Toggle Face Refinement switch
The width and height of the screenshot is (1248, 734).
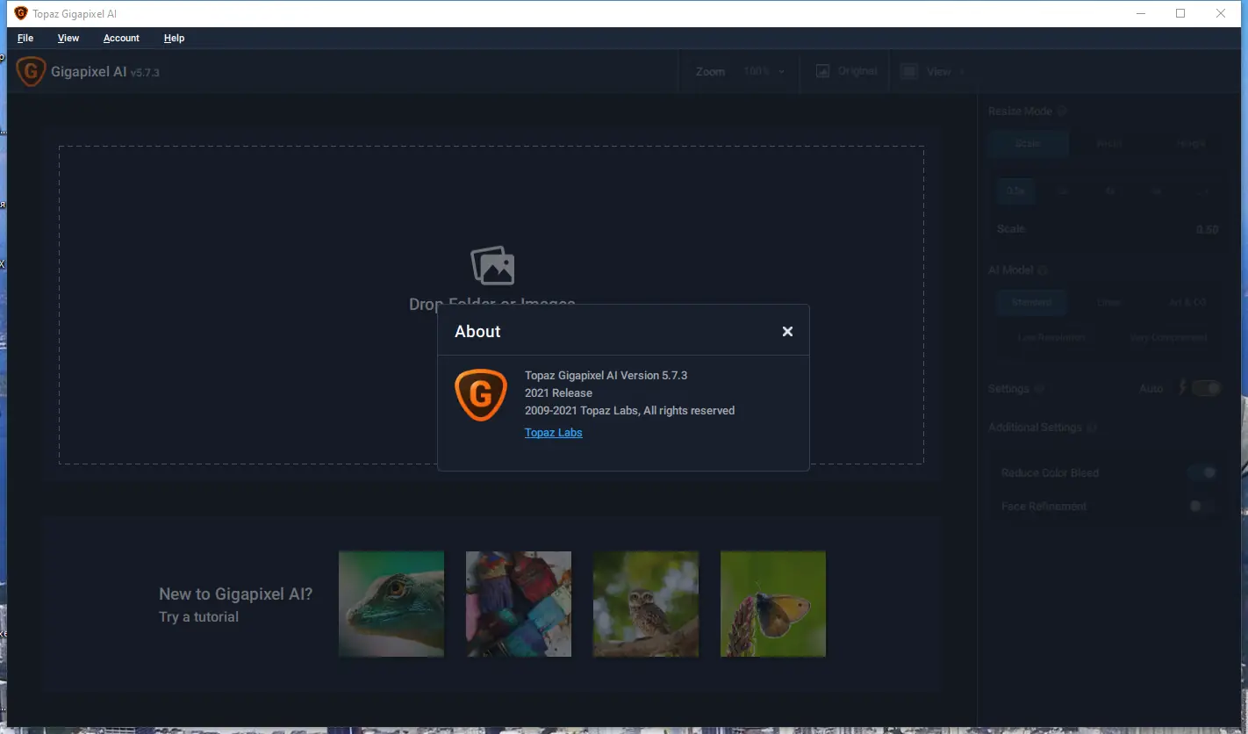(x=1203, y=506)
